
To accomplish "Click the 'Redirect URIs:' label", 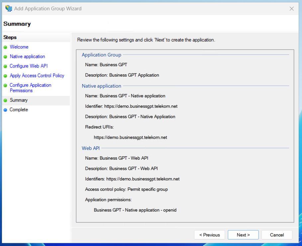I will click(x=99, y=127).
